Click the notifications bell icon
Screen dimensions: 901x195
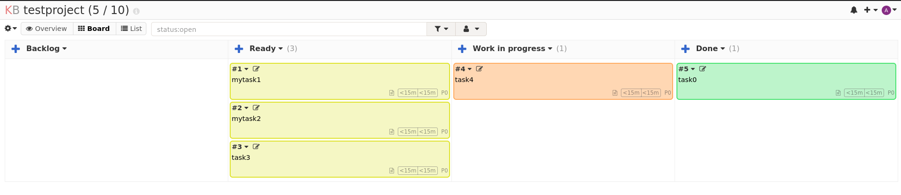click(x=854, y=10)
